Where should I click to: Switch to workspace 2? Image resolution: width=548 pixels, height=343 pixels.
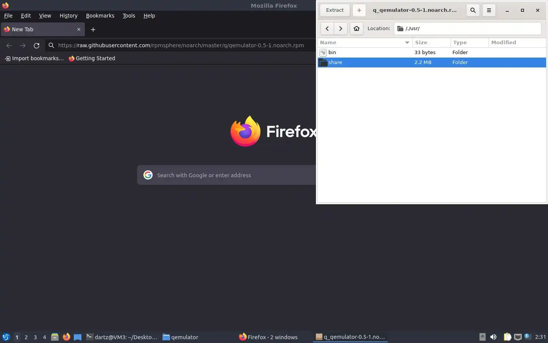coord(26,337)
